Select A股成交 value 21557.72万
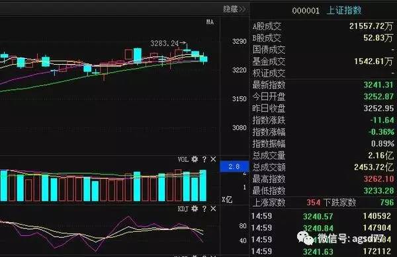 point(371,26)
